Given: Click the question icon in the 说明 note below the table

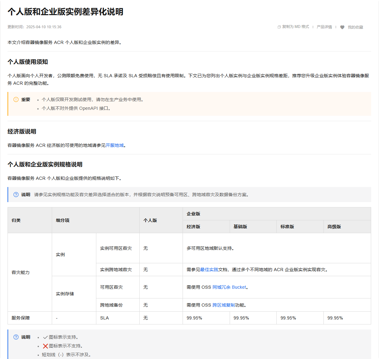Looking at the screenshot, I should (16, 337).
